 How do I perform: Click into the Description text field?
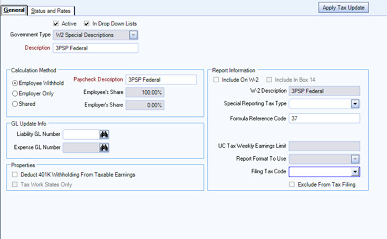point(95,48)
